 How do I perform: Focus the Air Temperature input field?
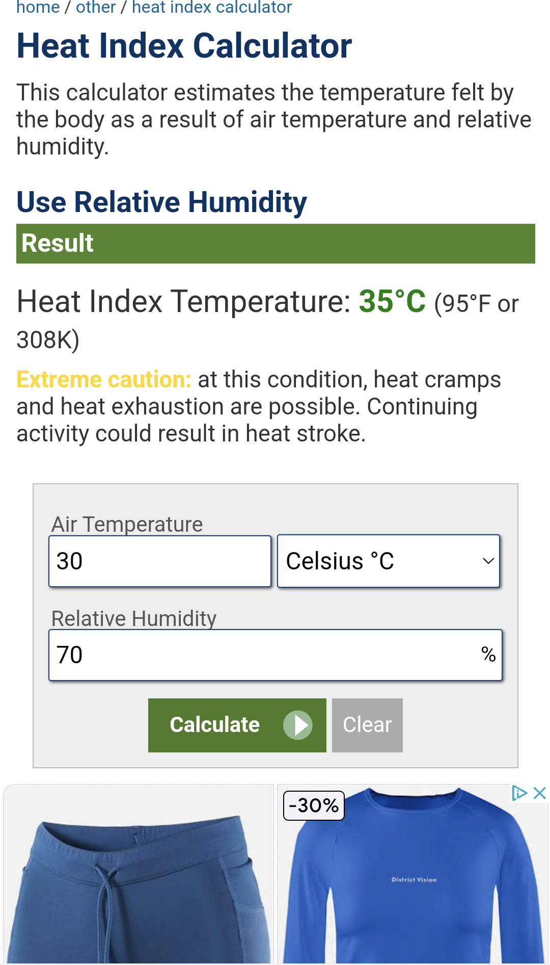pos(160,561)
